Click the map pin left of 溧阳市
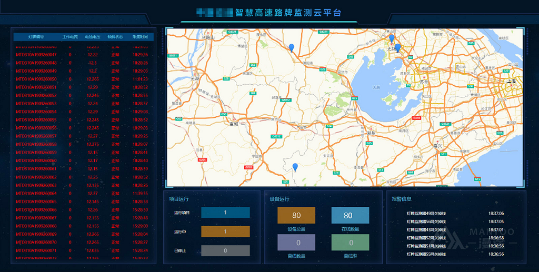 point(292,47)
